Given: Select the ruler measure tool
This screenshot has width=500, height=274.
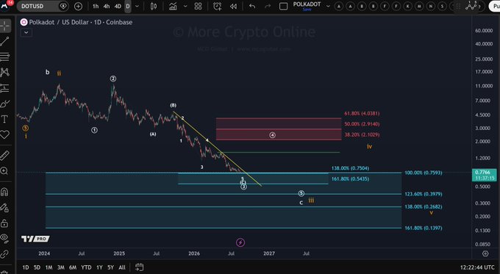Looking at the screenshot, I should click(x=5, y=155).
